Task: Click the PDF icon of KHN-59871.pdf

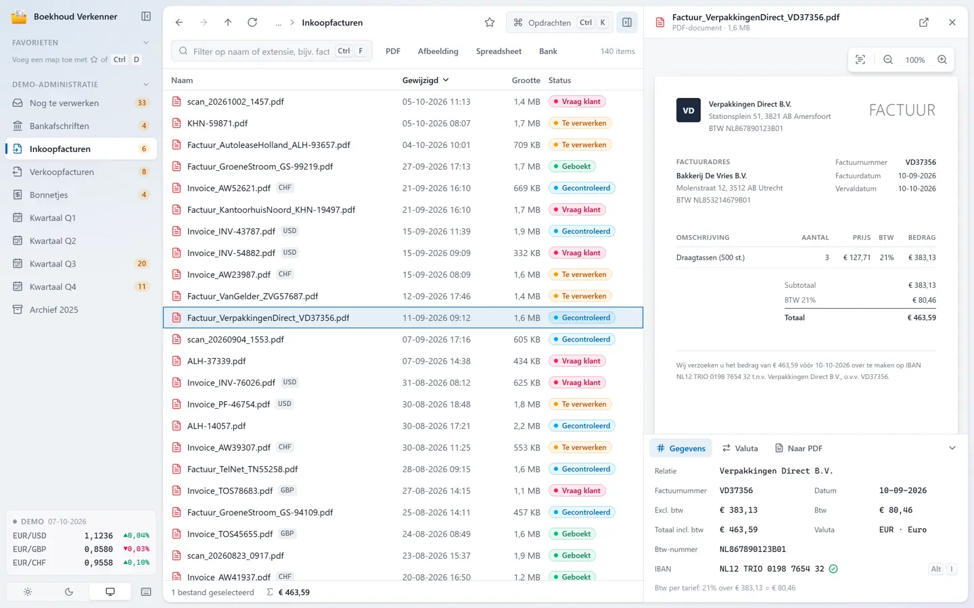Action: click(x=177, y=123)
